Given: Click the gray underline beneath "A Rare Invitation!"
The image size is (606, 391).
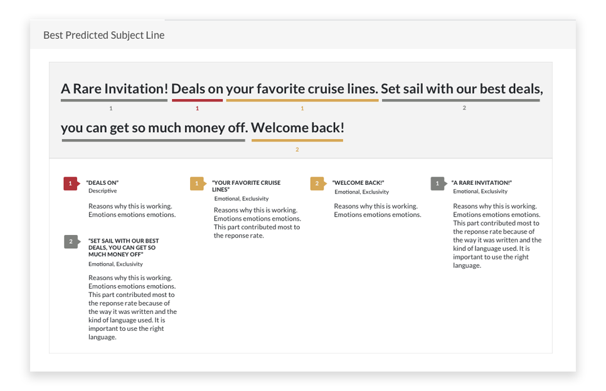Looking at the screenshot, I should [114, 100].
